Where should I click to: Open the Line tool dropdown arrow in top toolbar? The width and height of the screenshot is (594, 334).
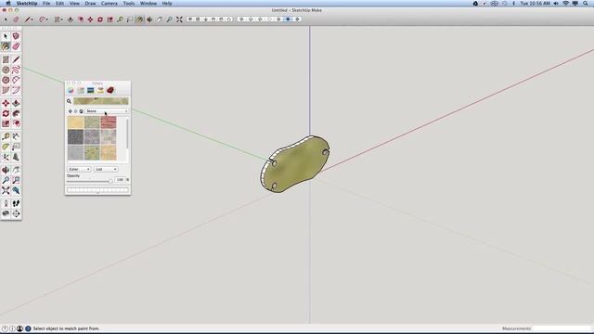pos(32,19)
